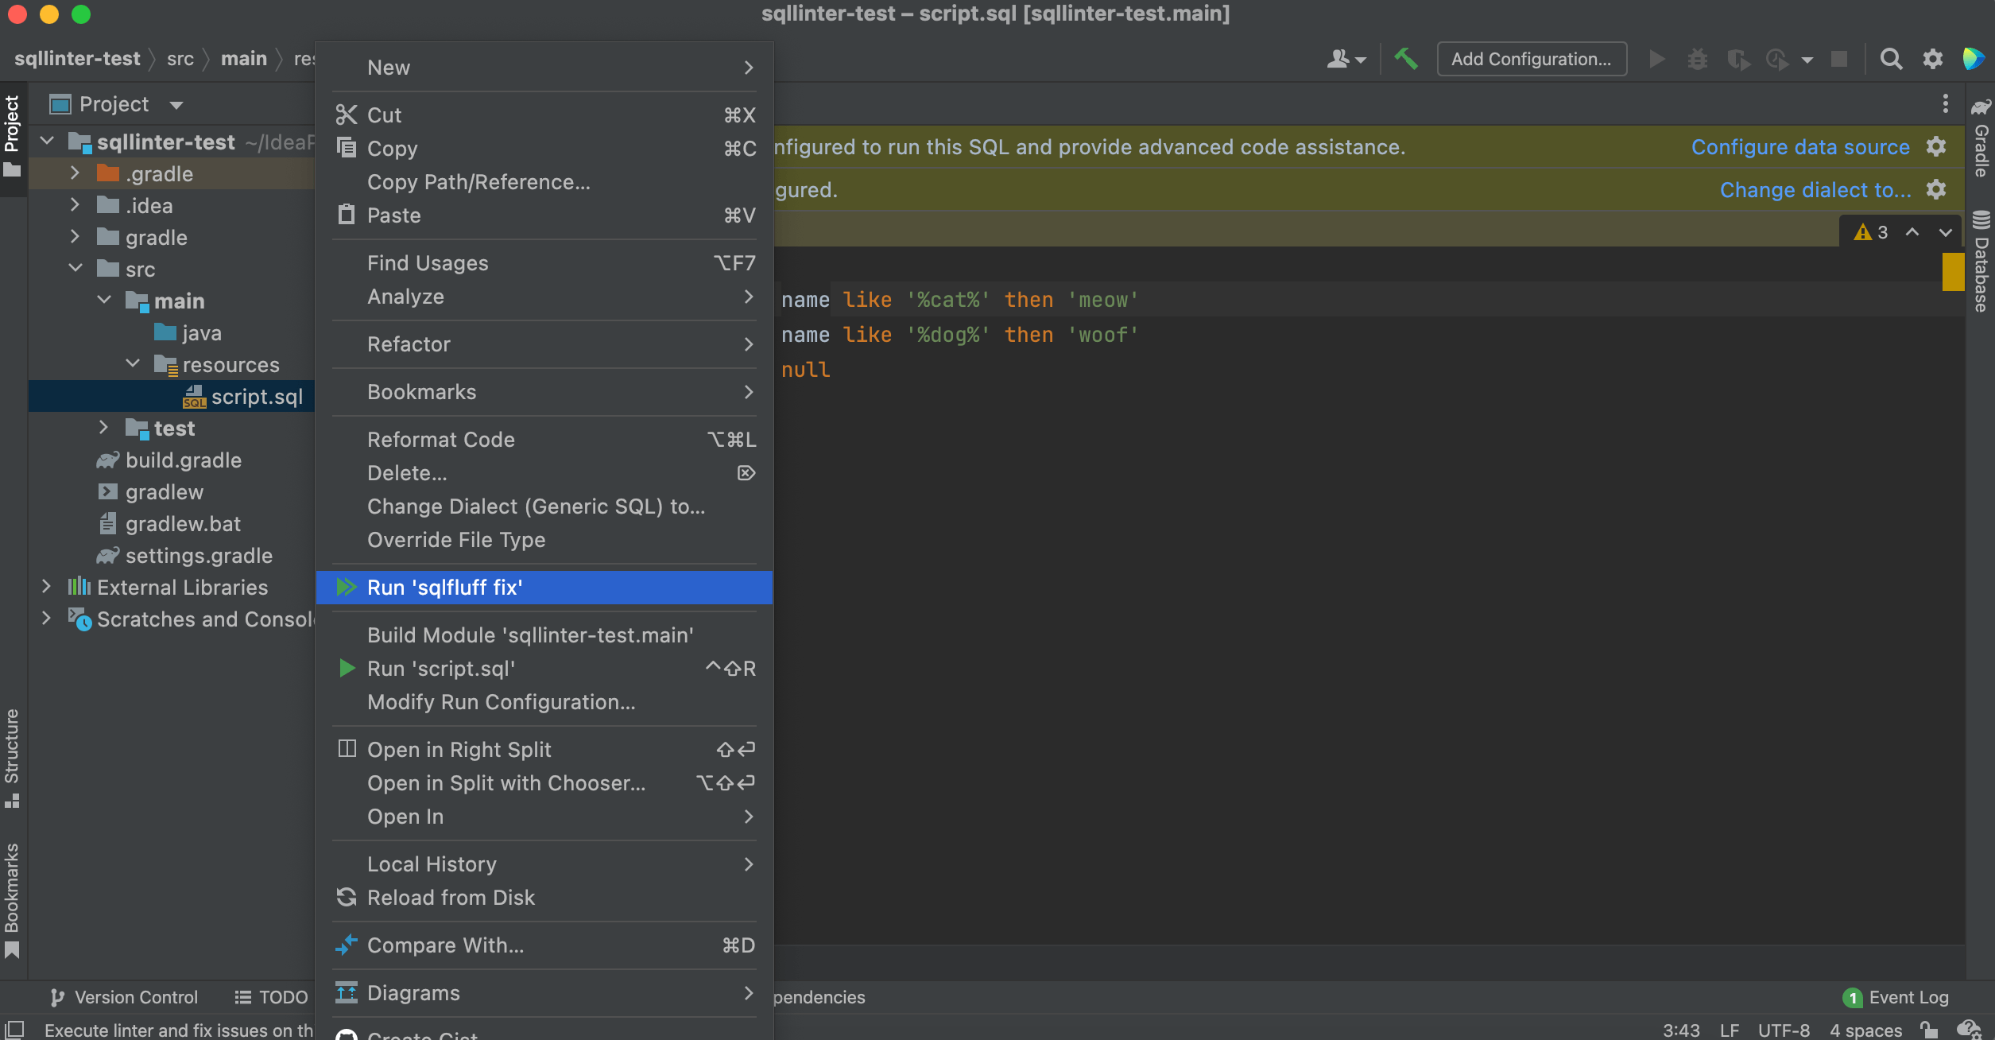
Task: Choose Reformat Code menu entry
Action: click(441, 440)
